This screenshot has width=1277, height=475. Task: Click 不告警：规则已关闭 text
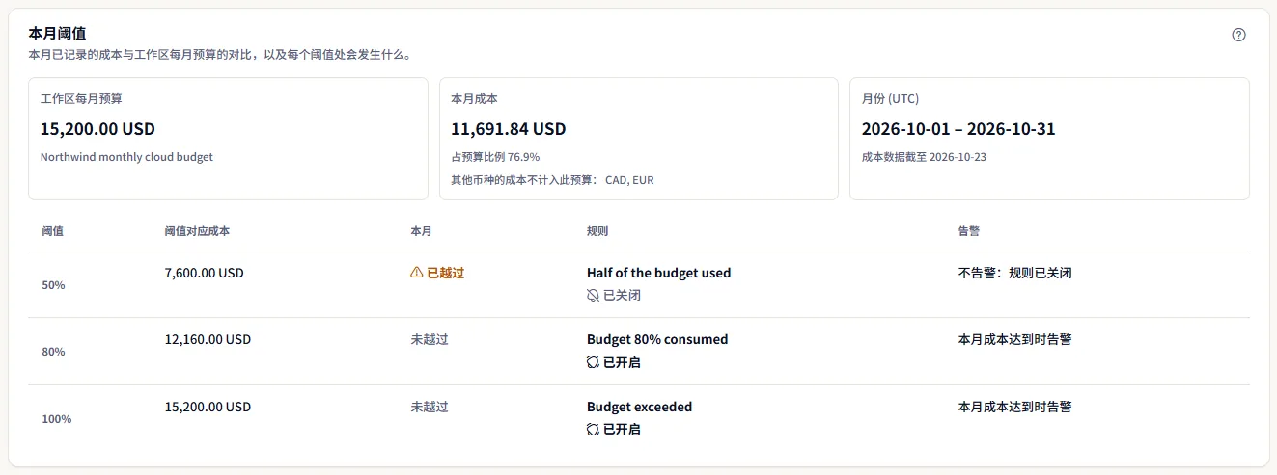point(1014,273)
